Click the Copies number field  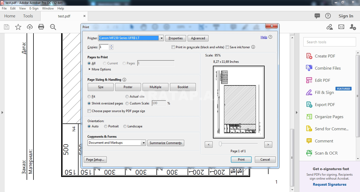104,47
